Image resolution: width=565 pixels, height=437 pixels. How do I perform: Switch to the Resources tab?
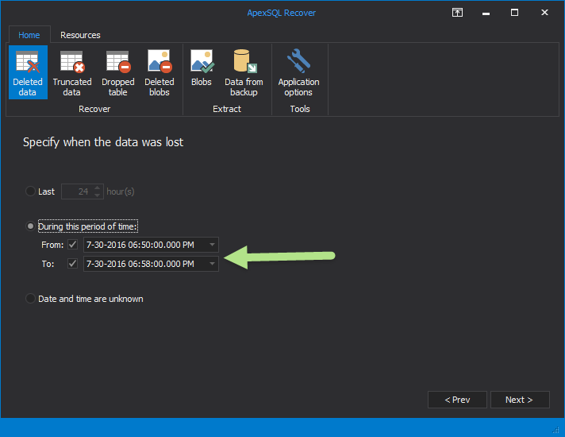(80, 35)
